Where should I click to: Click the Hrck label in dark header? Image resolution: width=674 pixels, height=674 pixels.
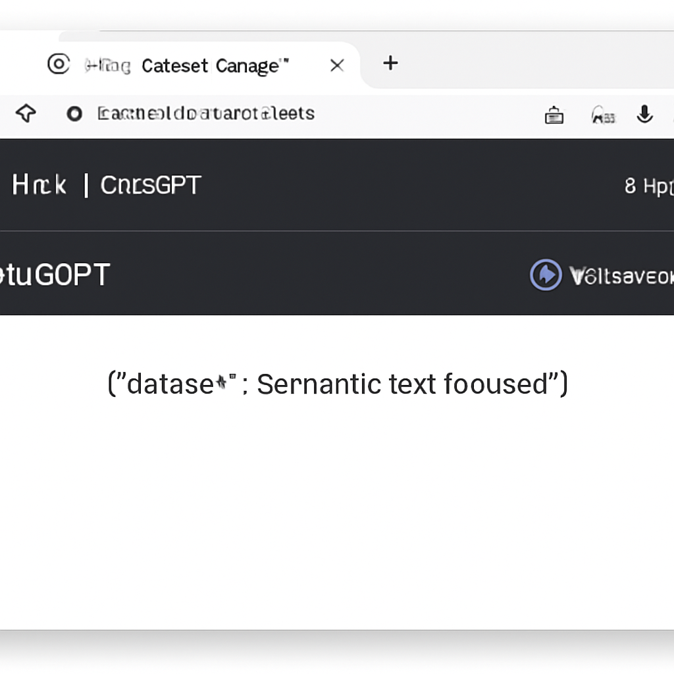click(39, 185)
